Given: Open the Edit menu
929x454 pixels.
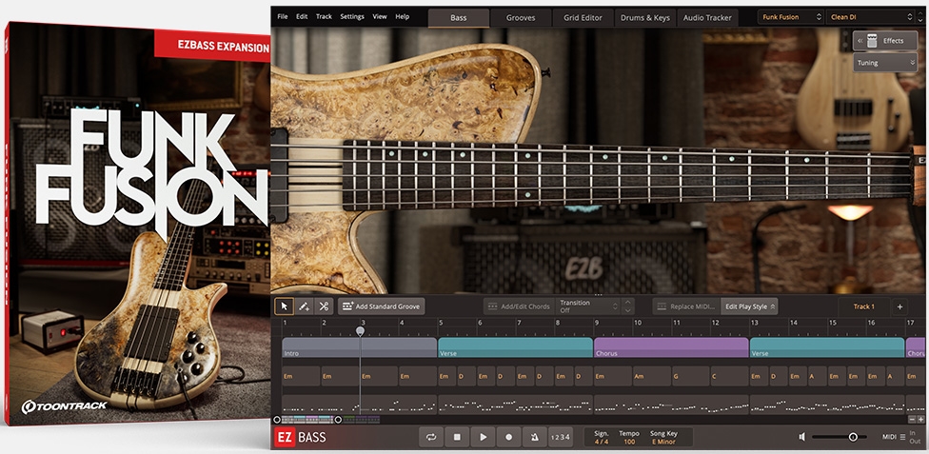Looking at the screenshot, I should pyautogui.click(x=302, y=16).
